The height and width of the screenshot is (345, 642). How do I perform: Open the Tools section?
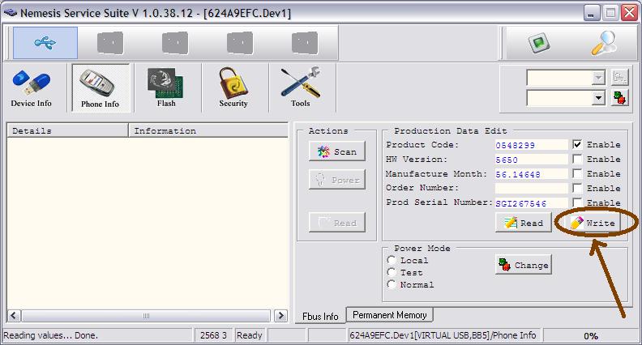click(x=301, y=88)
